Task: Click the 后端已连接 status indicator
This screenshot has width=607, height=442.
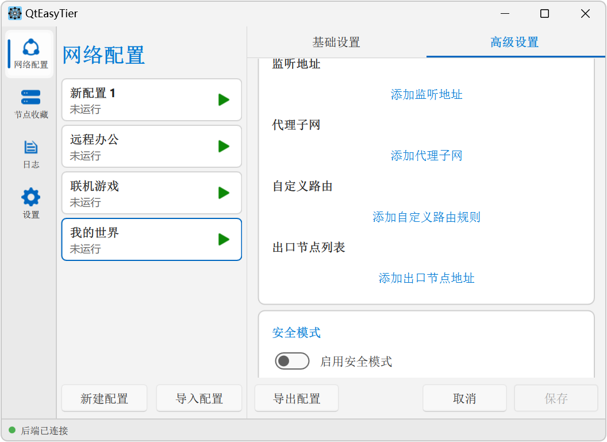Action: click(39, 431)
